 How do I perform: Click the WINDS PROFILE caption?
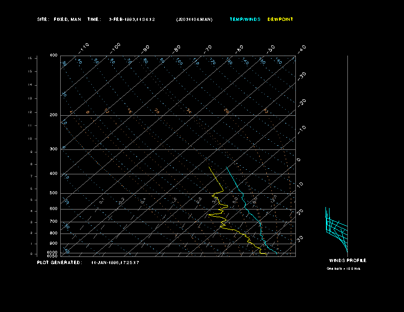click(347, 261)
